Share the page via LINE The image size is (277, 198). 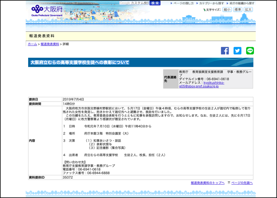(250, 51)
